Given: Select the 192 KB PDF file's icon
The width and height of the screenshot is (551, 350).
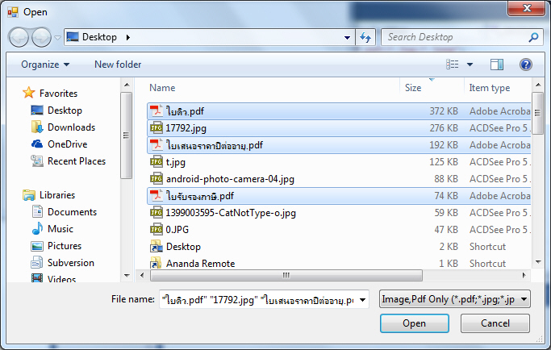Looking at the screenshot, I should pyautogui.click(x=157, y=145).
